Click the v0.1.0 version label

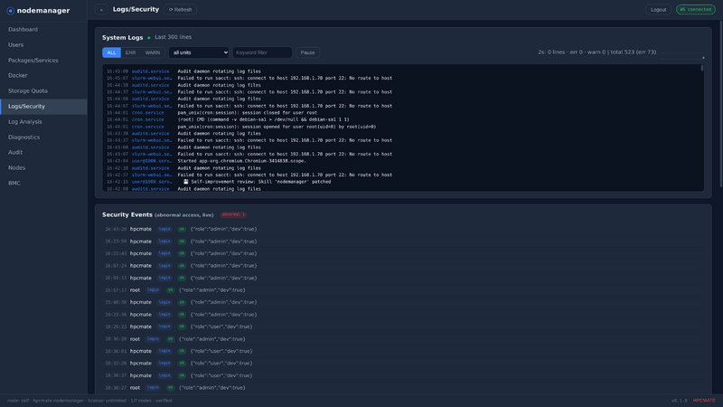pos(680,401)
